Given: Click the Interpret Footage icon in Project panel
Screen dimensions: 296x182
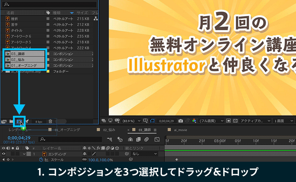Looking at the screenshot, I should (x=4, y=122).
